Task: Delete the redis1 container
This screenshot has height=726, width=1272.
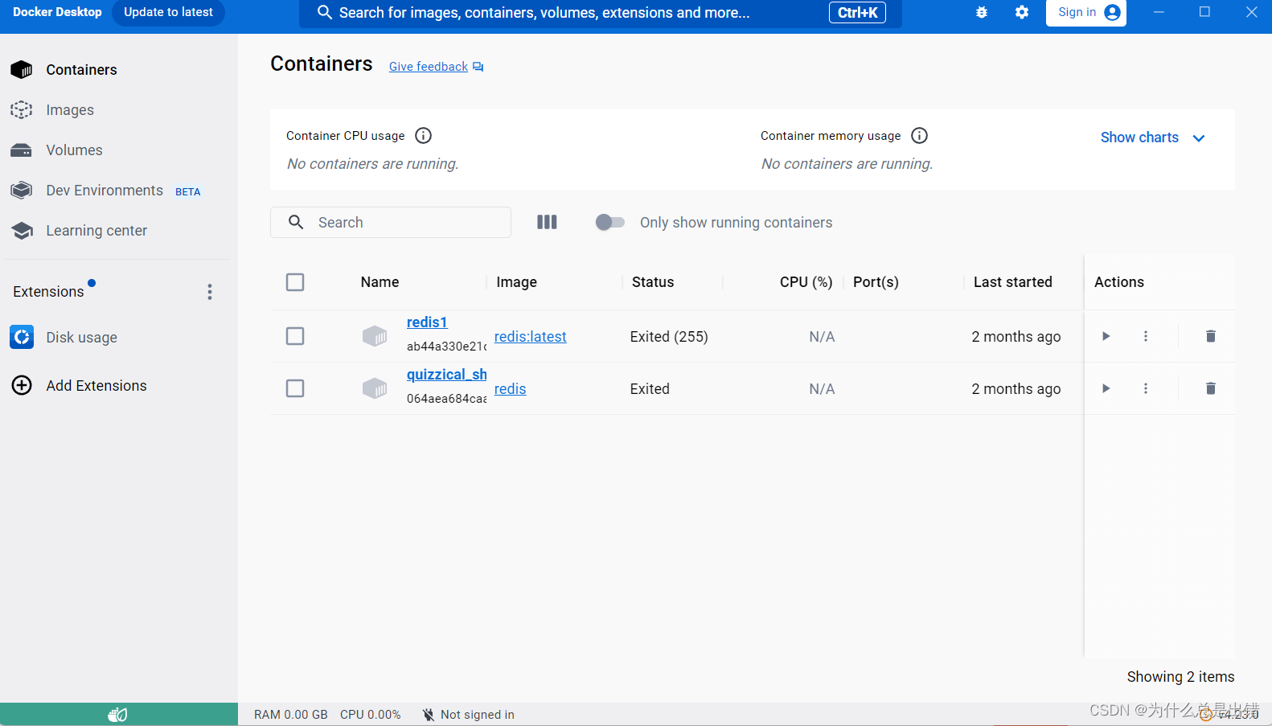Action: coord(1211,336)
